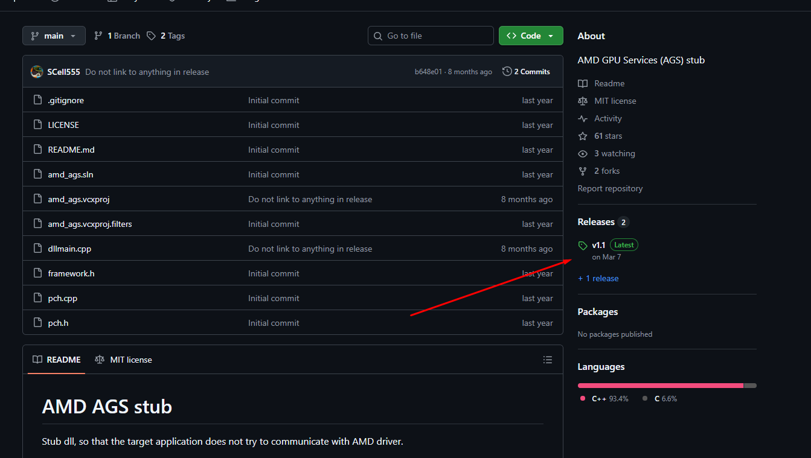Open the v1.1 release
Viewport: 811px width, 458px height.
pos(598,245)
